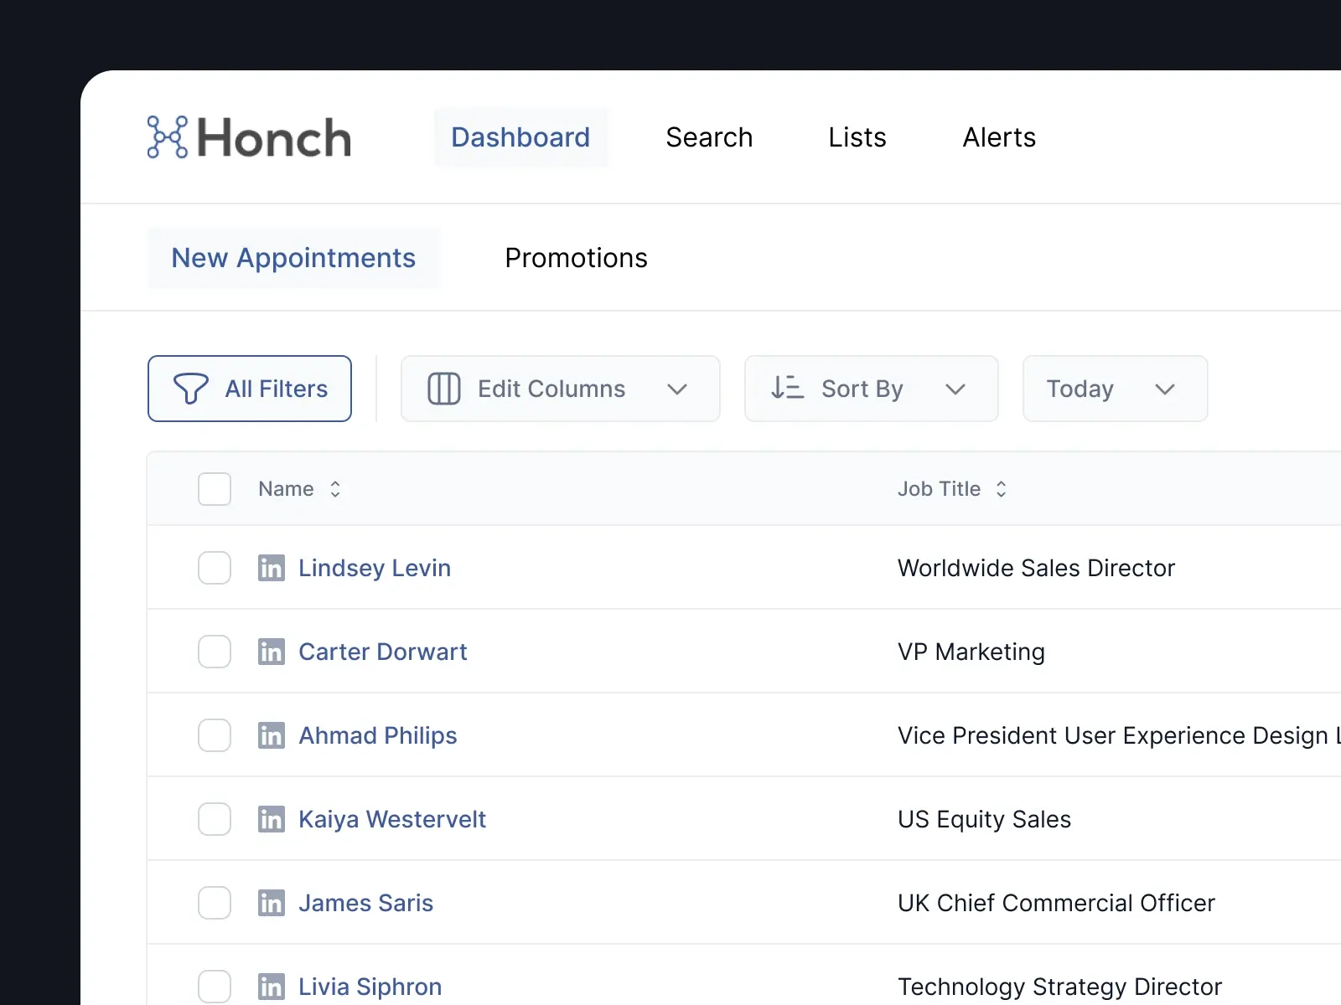Switch to the Promotions tab
Image resolution: width=1341 pixels, height=1005 pixels.
[576, 258]
